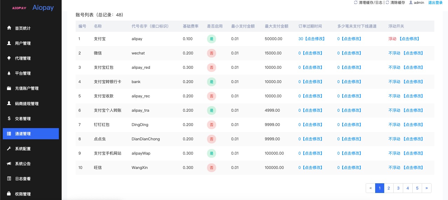Screen dimensions: 448x200
Task: Toggle 浮动 float switch for alipay row
Action: (x=392, y=39)
